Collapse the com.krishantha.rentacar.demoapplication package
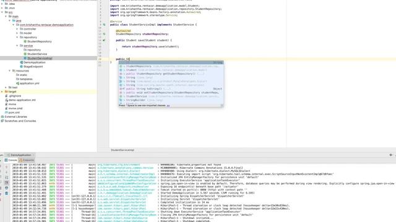Image resolution: width=396 pixels, height=222 pixels. click(14, 25)
